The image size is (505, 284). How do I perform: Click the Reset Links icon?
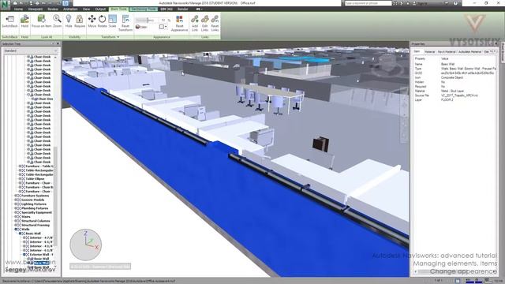(215, 19)
